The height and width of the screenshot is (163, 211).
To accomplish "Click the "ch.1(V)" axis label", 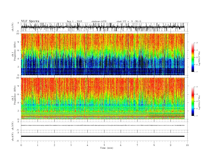I will pyautogui.click(x=13, y=27).
